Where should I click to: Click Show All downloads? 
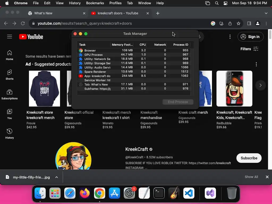251,177
